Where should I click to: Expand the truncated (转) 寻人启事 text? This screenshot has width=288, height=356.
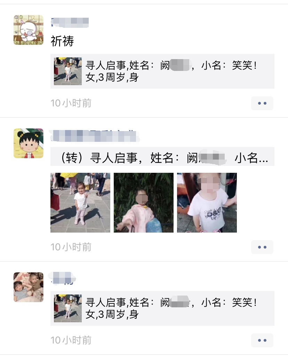(162, 157)
